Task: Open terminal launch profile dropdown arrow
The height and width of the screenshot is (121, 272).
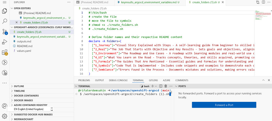Action: [156, 86]
